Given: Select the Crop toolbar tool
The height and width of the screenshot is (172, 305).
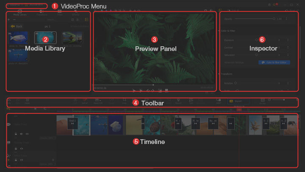Looking at the screenshot, I should 124,101.
